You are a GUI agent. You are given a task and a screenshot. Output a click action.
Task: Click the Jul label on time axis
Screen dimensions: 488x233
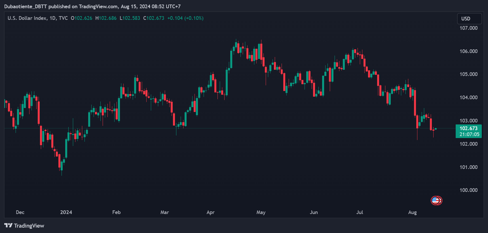pos(360,212)
